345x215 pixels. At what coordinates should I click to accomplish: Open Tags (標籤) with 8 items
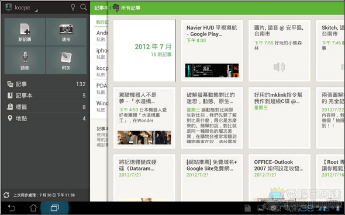click(x=46, y=107)
